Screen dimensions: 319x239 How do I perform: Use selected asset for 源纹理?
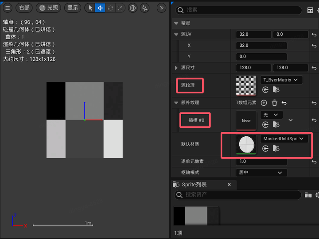click(x=265, y=89)
